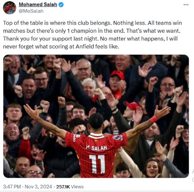The image size is (194, 192).
Task: Click the Nov 3, 2024 date
Action: click(38, 187)
